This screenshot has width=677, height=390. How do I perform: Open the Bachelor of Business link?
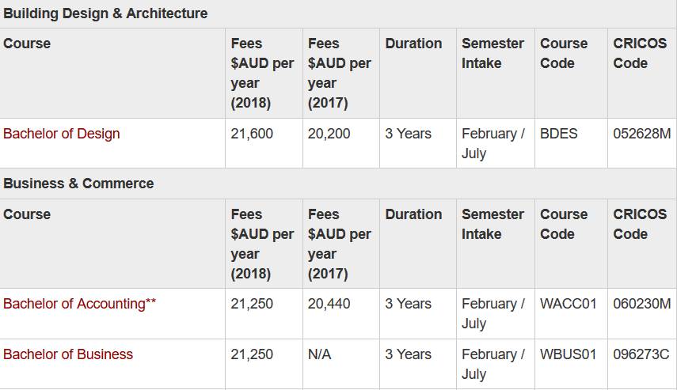[68, 354]
